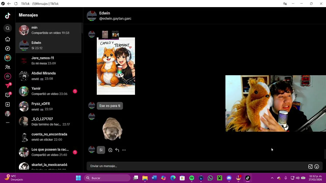This screenshot has width=326, height=183.
Task: Open Discord from the taskbar
Action: pyautogui.click(x=229, y=178)
